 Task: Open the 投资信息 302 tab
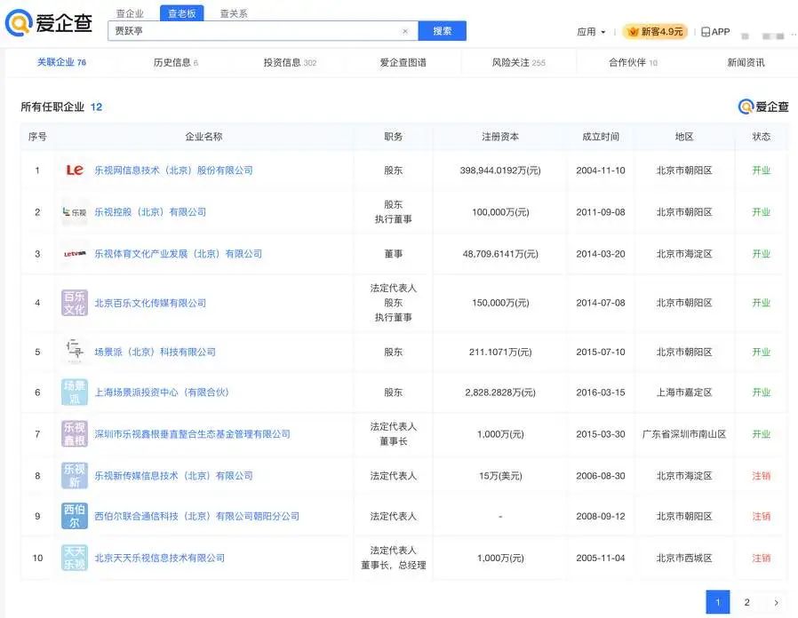pyautogui.click(x=290, y=63)
